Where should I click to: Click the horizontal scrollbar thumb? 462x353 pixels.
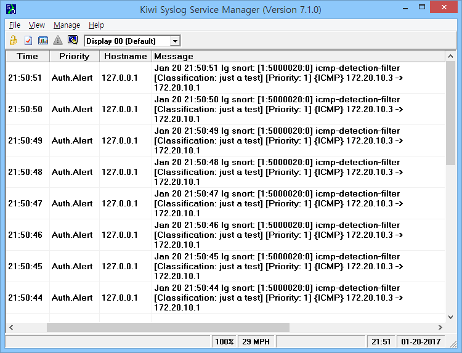(x=168, y=327)
